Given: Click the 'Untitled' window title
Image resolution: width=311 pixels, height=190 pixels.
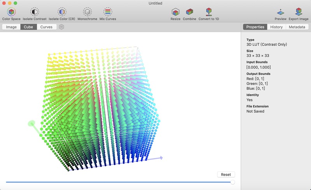Looking at the screenshot, I should click(155, 3).
